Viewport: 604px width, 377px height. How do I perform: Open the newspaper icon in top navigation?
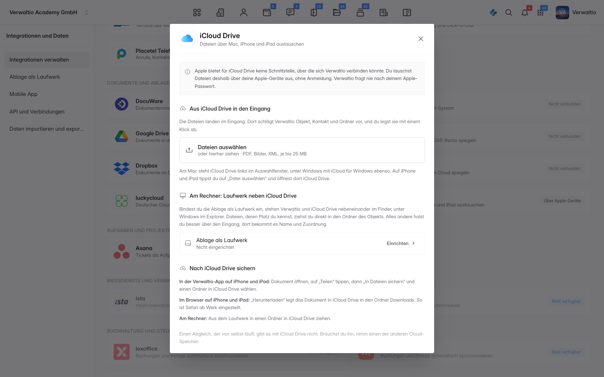(x=383, y=13)
